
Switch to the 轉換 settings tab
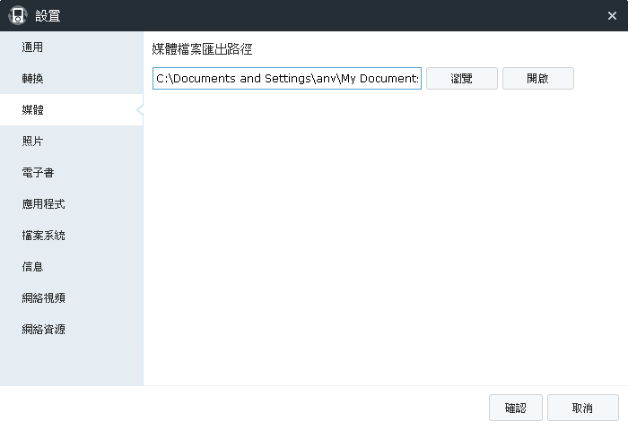32,79
